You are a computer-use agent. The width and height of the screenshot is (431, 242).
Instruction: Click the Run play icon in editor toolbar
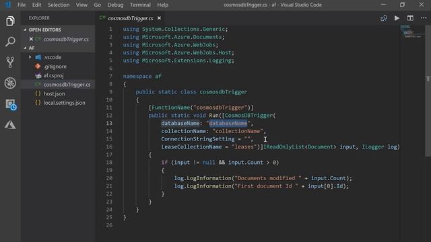[x=397, y=18]
